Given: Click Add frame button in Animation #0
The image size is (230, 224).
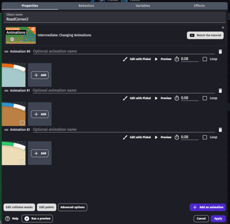Looking at the screenshot, I should coord(40,75).
